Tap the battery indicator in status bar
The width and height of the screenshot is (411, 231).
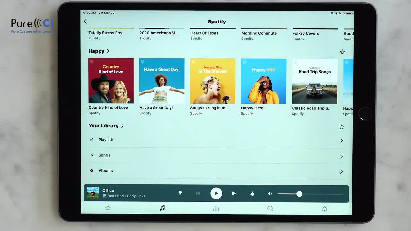pos(349,13)
